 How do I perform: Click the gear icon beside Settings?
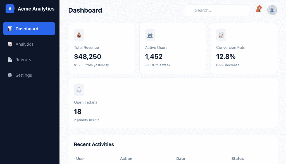pos(10,75)
